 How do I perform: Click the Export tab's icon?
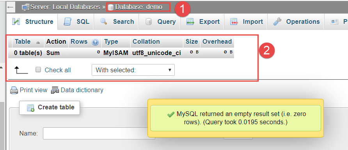click(x=190, y=22)
